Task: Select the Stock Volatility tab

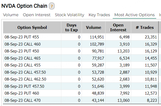Action: [x=70, y=15]
